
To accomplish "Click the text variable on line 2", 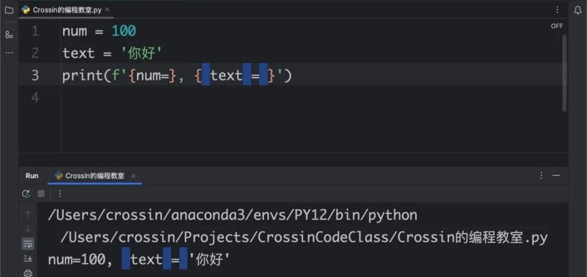I will click(x=78, y=53).
